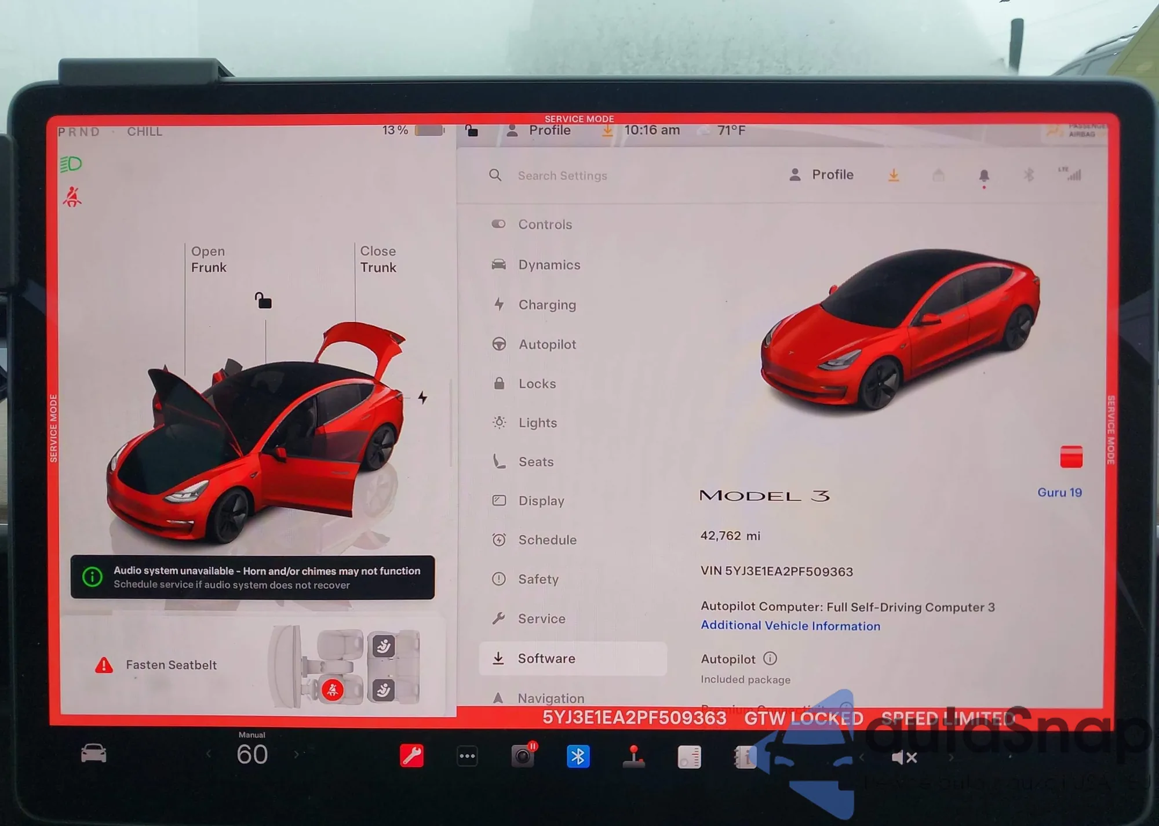
Task: Click the orange software download arrow icon
Action: [894, 175]
